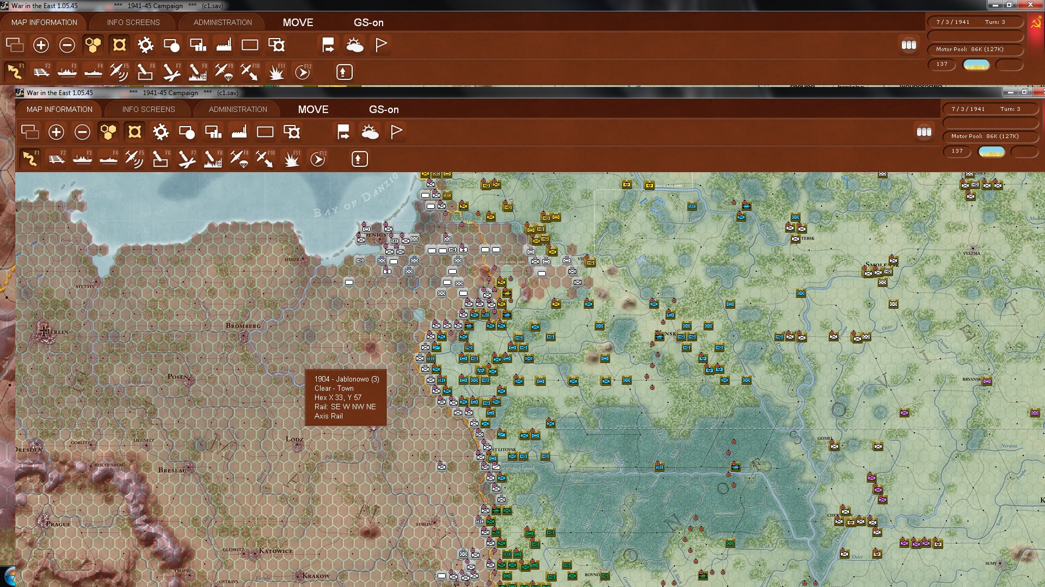1045x587 pixels.
Task: Click the Lodz city label on the map
Action: pos(294,439)
